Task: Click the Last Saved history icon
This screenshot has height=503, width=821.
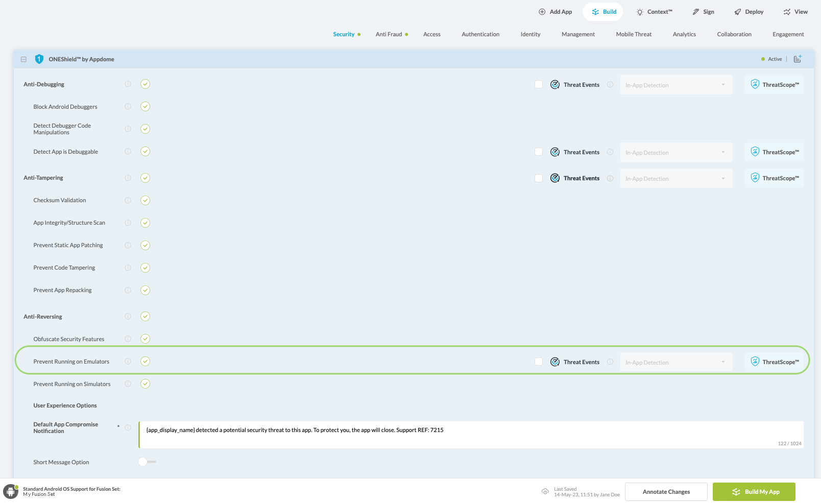Action: (x=545, y=492)
